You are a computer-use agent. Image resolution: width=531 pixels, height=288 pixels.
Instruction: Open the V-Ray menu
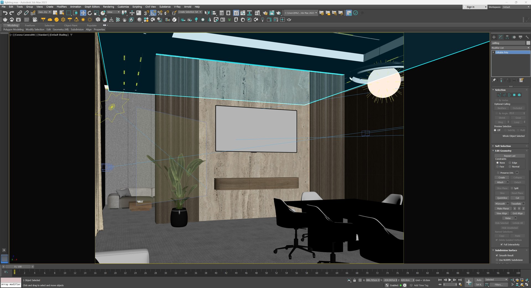177,7
